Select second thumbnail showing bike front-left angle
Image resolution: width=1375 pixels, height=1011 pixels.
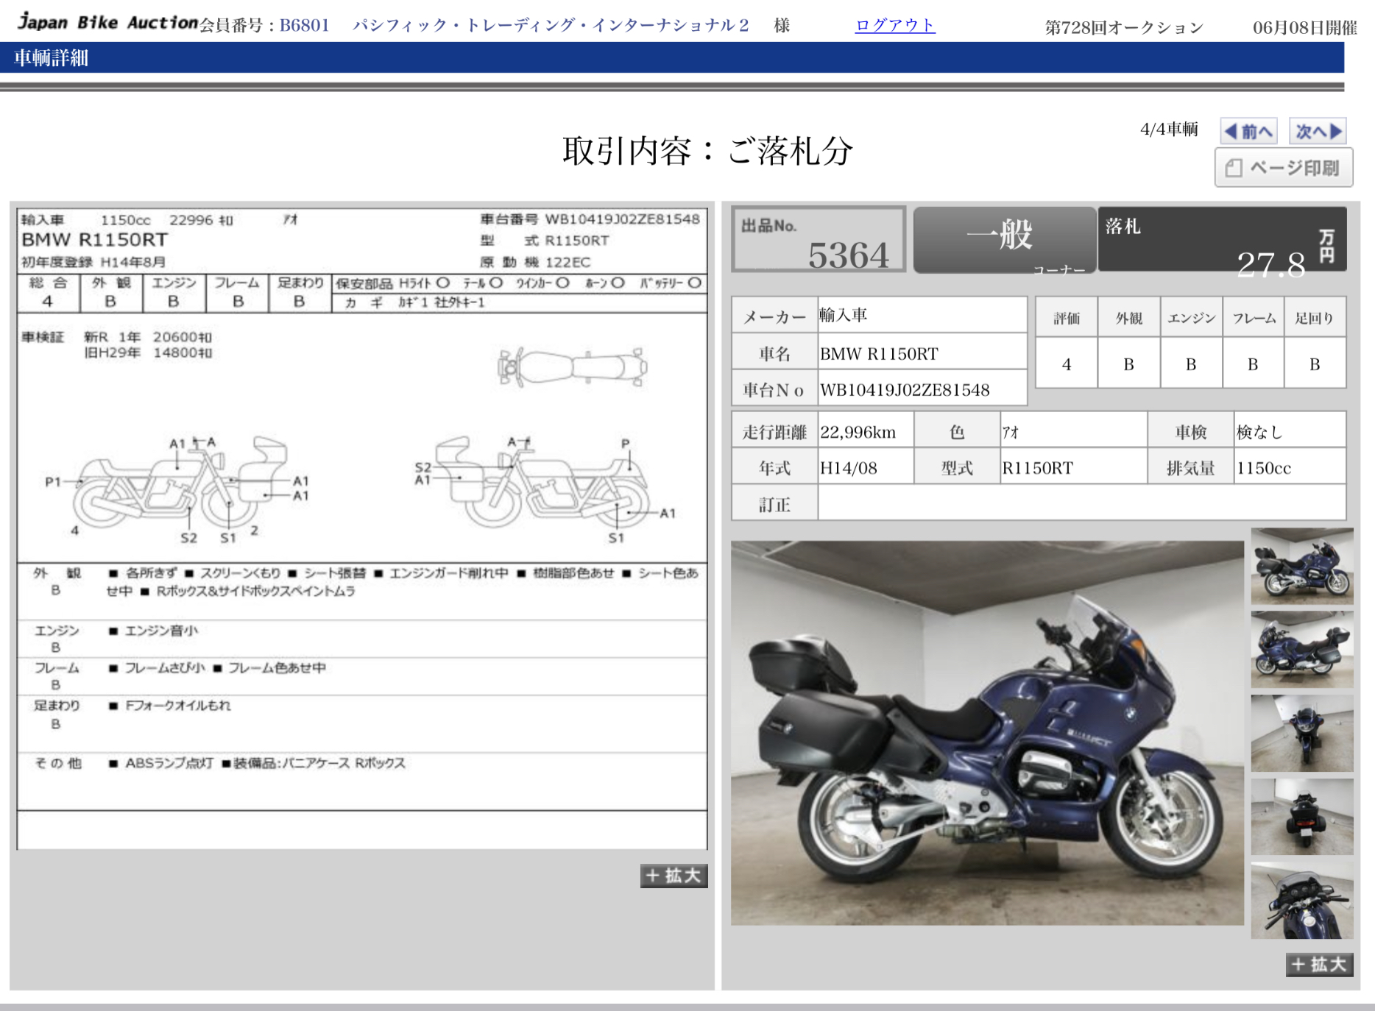[1301, 650]
